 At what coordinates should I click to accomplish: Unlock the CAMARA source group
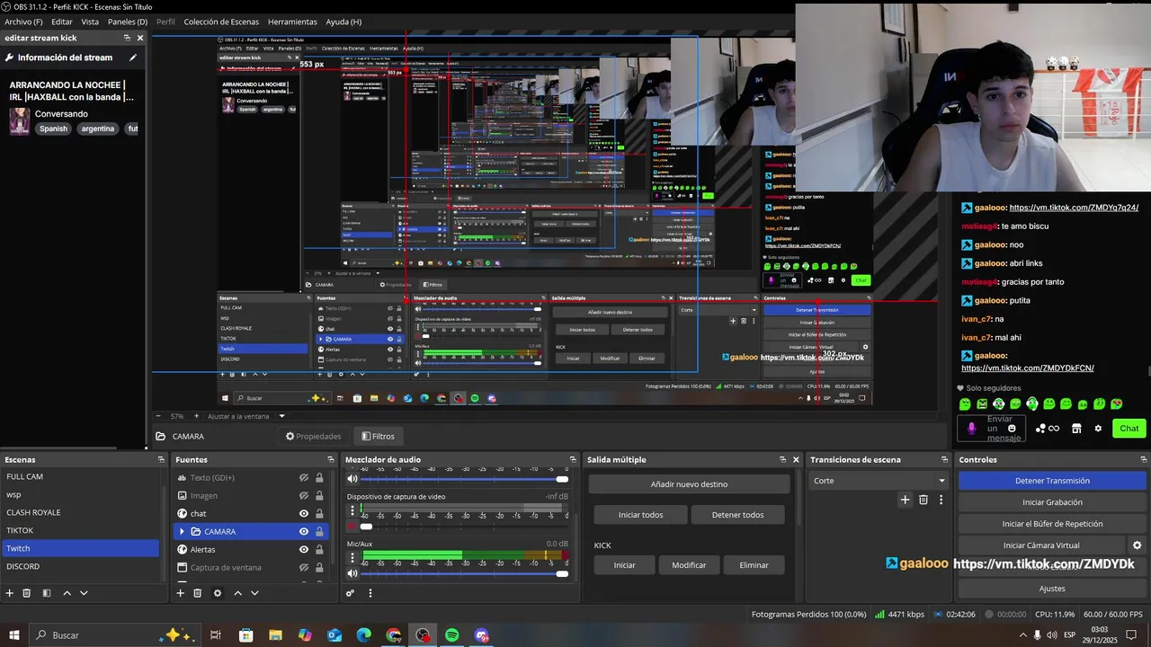point(319,532)
